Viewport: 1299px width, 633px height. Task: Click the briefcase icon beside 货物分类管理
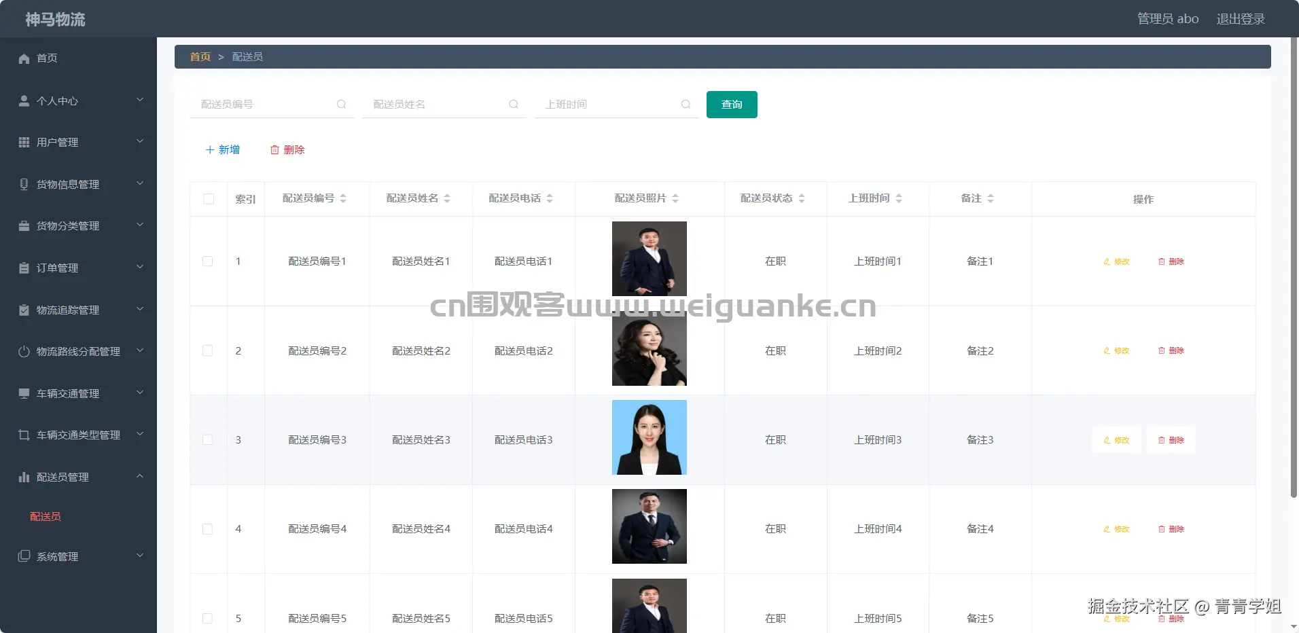(x=24, y=225)
